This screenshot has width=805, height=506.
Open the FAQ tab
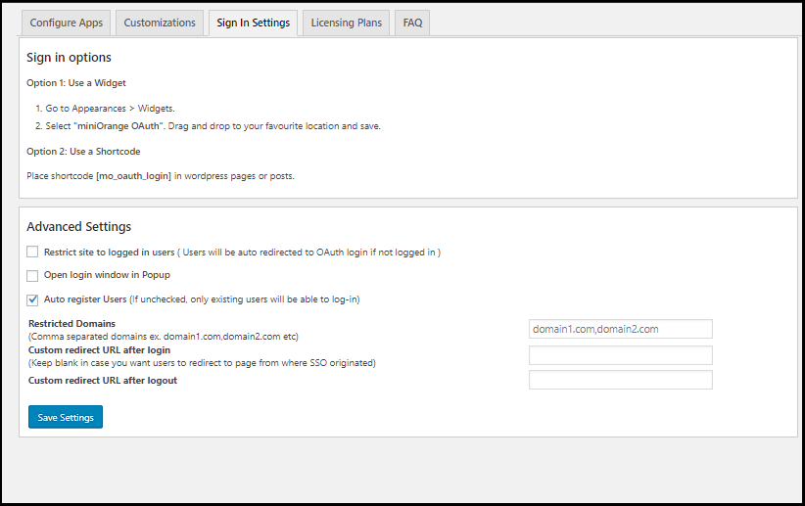point(412,23)
